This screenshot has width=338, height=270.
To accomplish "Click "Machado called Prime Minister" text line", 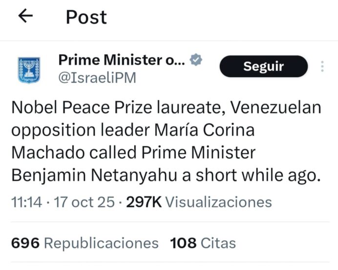I will [133, 153].
